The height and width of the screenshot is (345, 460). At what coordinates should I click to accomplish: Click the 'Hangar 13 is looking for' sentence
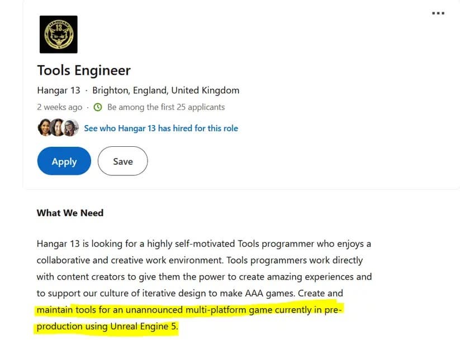203,244
